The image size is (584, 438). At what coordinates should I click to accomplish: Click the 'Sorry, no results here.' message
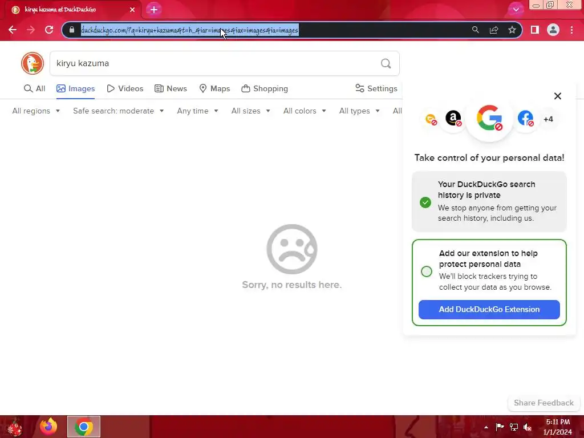(x=291, y=285)
